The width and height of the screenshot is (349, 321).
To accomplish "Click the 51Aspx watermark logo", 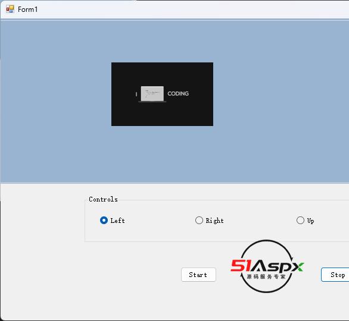I will [267, 266].
